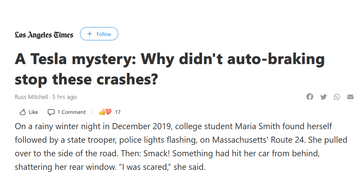
Task: Share article by email icon
Action: pos(350,97)
